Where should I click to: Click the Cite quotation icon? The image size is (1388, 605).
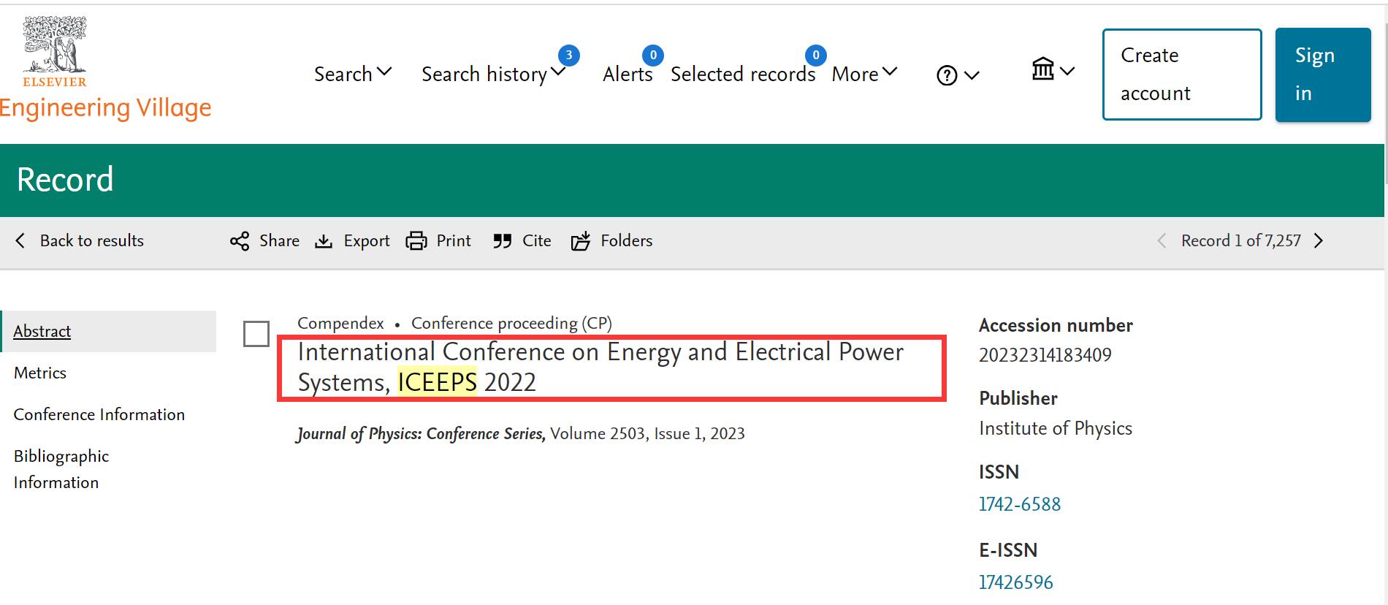(x=502, y=241)
